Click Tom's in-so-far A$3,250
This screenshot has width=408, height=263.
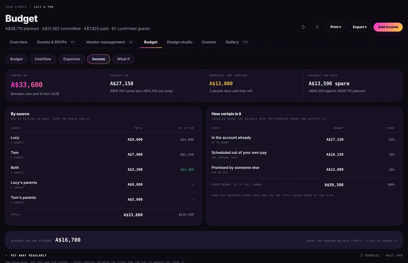(x=187, y=155)
